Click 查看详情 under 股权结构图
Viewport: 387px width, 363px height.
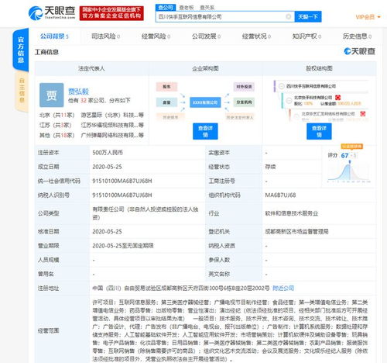319,131
